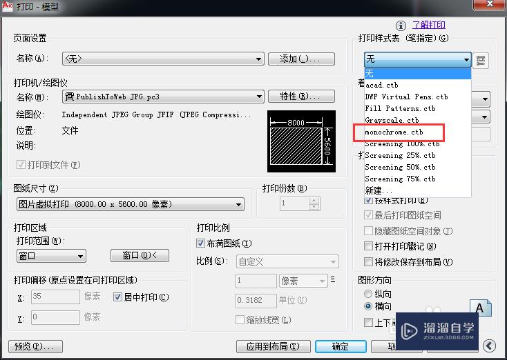Confirm with 确定 button
The image size is (507, 360).
(341, 346)
